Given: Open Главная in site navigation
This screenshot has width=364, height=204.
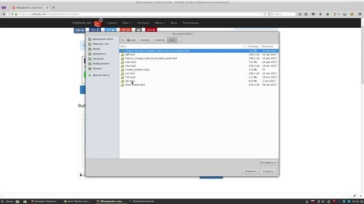Looking at the screenshot, I should [111, 23].
